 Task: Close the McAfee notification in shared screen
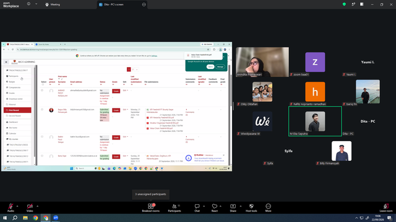[223, 155]
